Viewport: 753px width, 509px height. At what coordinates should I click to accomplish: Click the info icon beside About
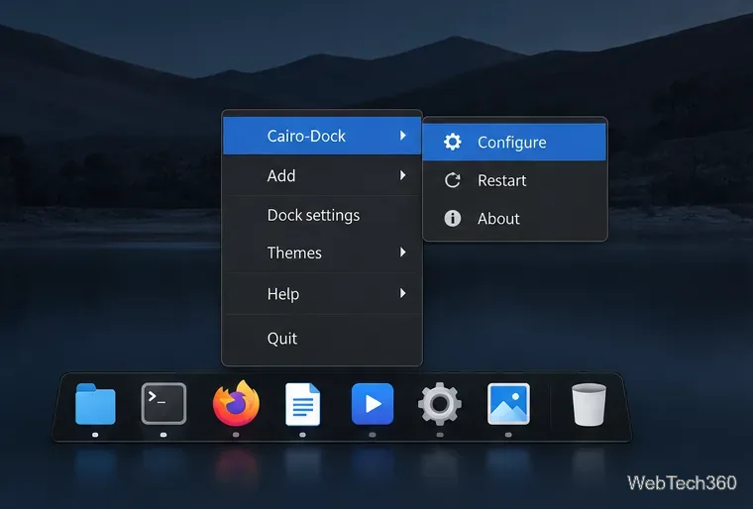[x=453, y=219]
